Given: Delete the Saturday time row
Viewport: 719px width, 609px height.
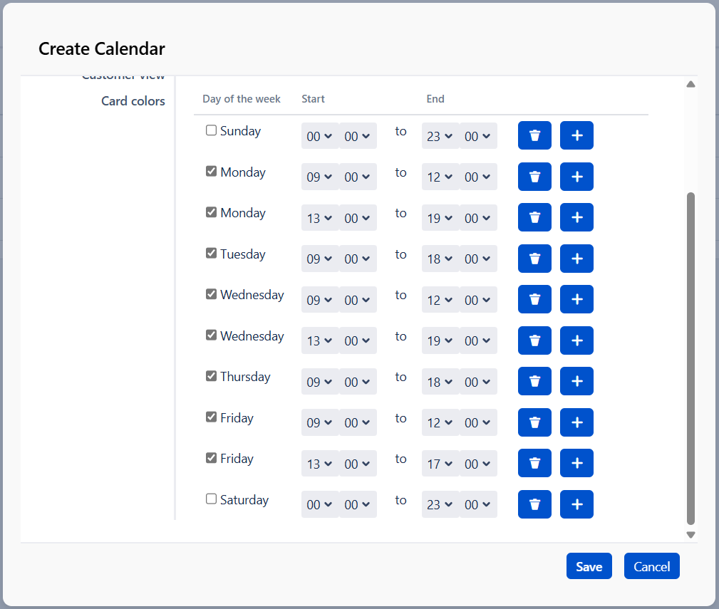Looking at the screenshot, I should pyautogui.click(x=534, y=505).
